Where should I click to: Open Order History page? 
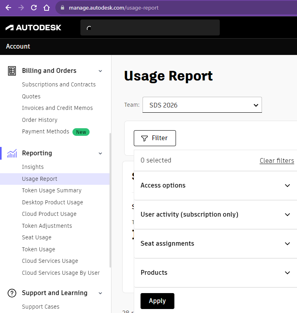coord(39,120)
